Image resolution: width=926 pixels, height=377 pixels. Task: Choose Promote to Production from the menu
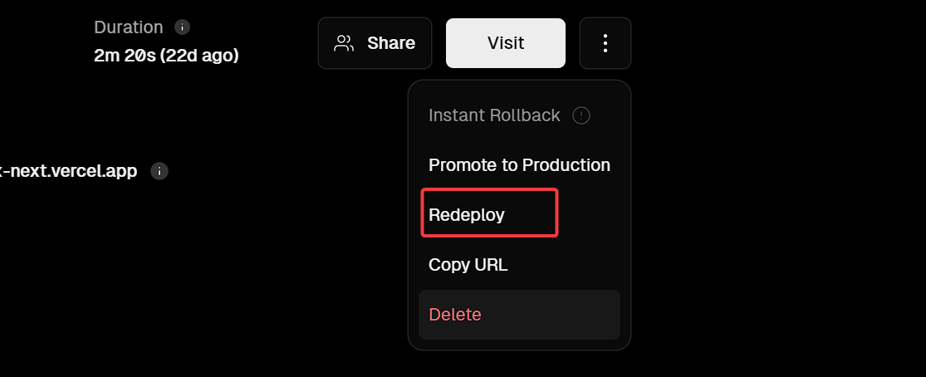[x=519, y=165]
